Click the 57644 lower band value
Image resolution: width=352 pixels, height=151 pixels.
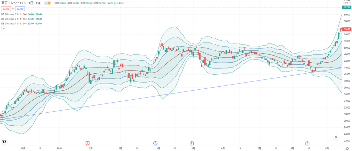[x=38, y=14]
